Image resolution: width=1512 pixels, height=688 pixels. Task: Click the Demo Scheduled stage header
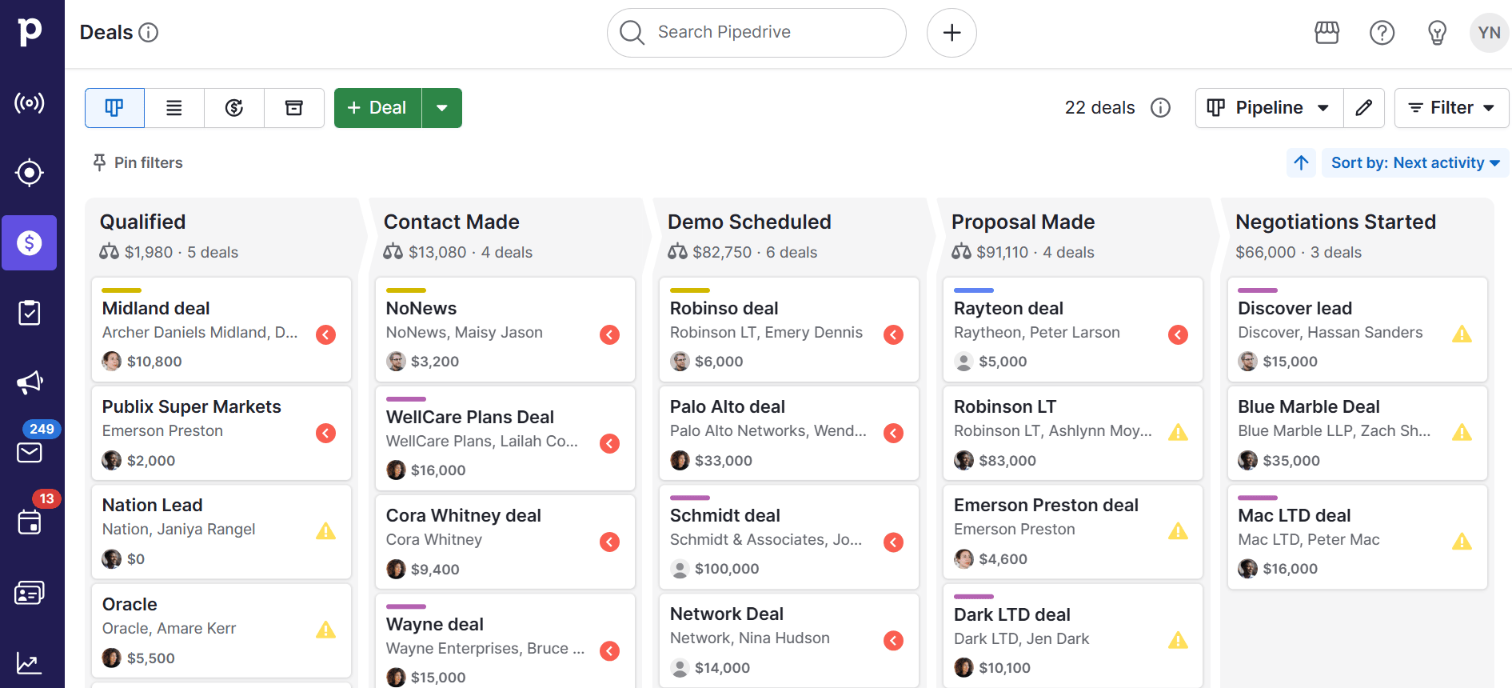pos(749,222)
